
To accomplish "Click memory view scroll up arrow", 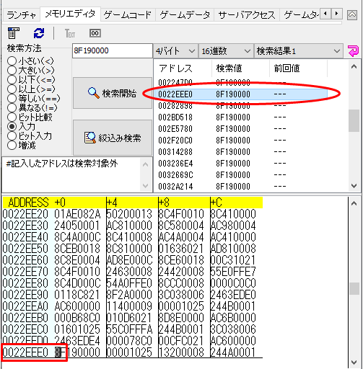I will pyautogui.click(x=354, y=203).
